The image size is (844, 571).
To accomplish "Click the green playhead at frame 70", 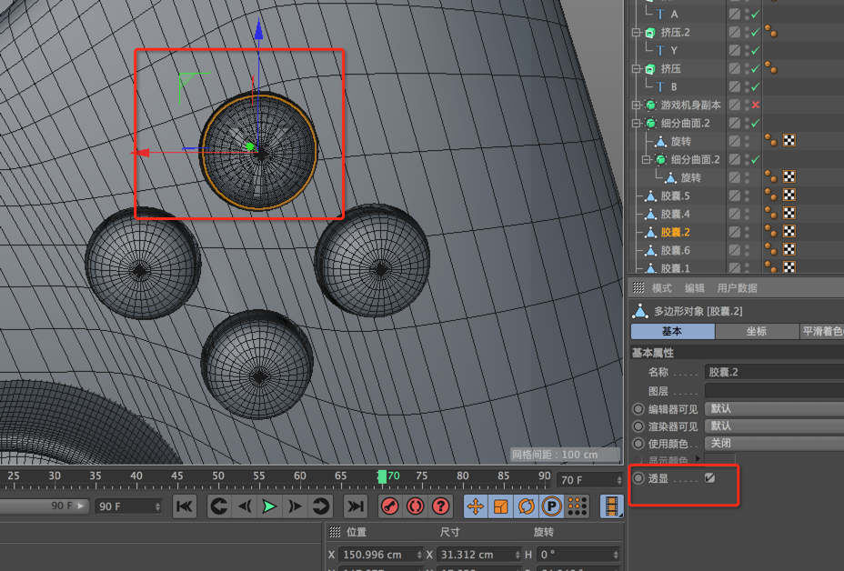I will [x=382, y=476].
